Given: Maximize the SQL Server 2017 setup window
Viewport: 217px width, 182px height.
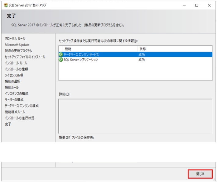Looking at the screenshot, I should click(197, 5).
